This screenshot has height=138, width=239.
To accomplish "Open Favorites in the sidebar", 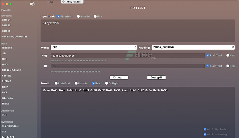I will 6,10.
